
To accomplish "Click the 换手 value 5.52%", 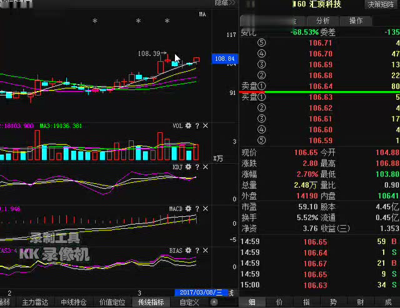I will pyautogui.click(x=307, y=218).
